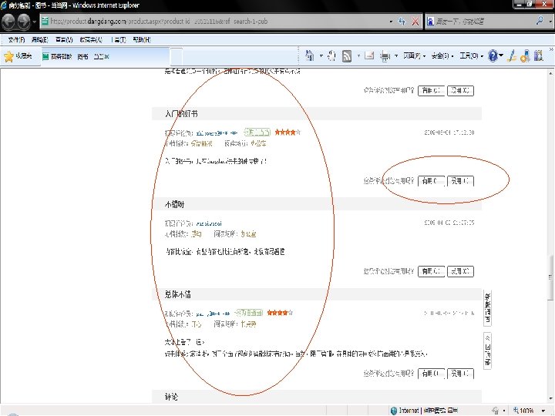Open the 文件(F) menu
The width and height of the screenshot is (555, 416).
pos(16,39)
